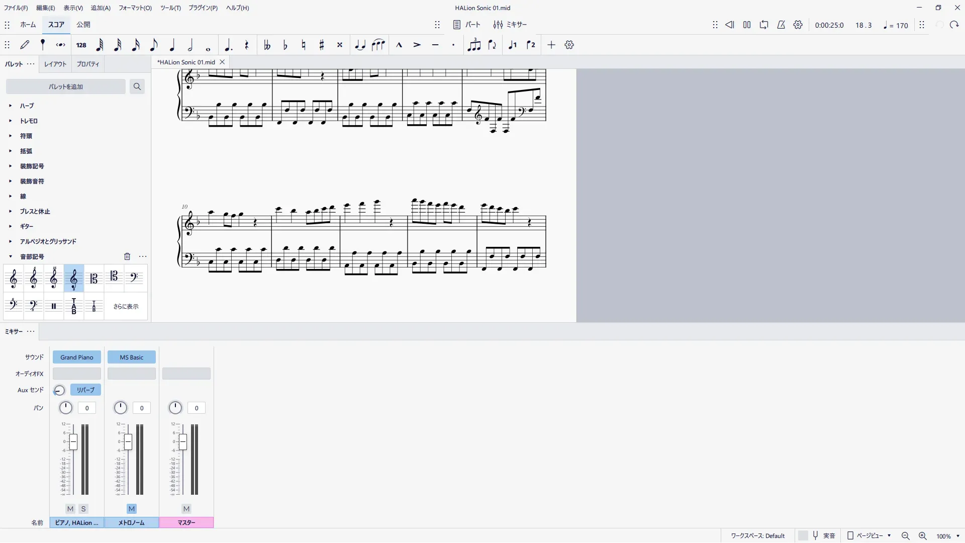The width and height of the screenshot is (965, 543).
Task: Expand the トレモロ palette
Action: pos(11,121)
